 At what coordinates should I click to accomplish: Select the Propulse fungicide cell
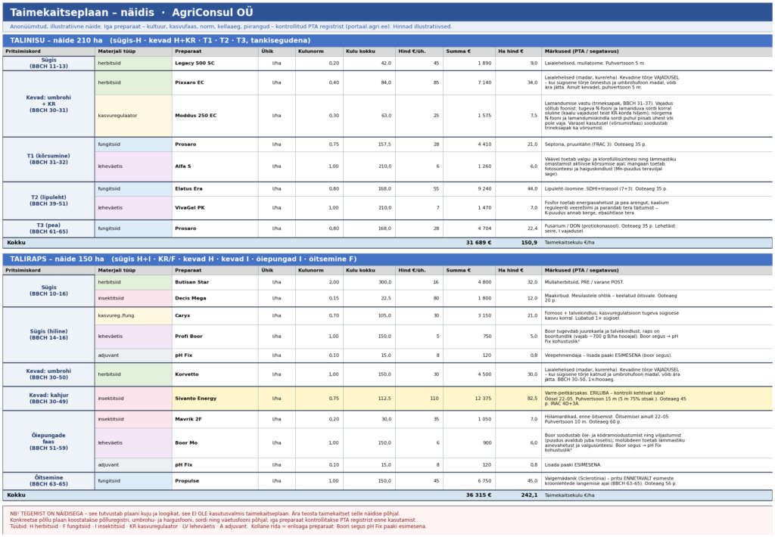[x=215, y=481]
